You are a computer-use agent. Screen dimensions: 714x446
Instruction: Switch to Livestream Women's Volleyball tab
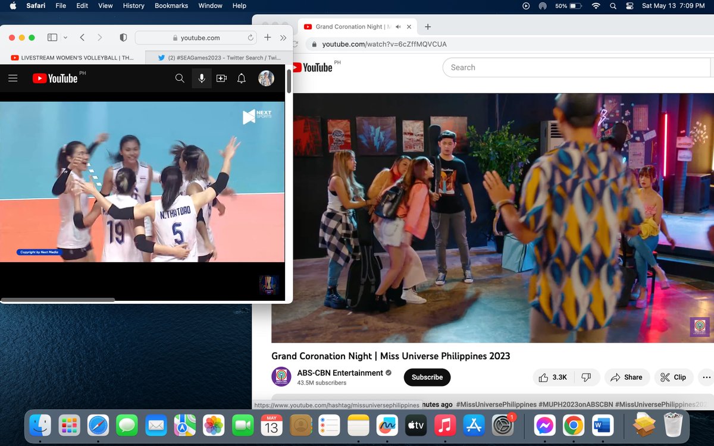pyautogui.click(x=73, y=58)
